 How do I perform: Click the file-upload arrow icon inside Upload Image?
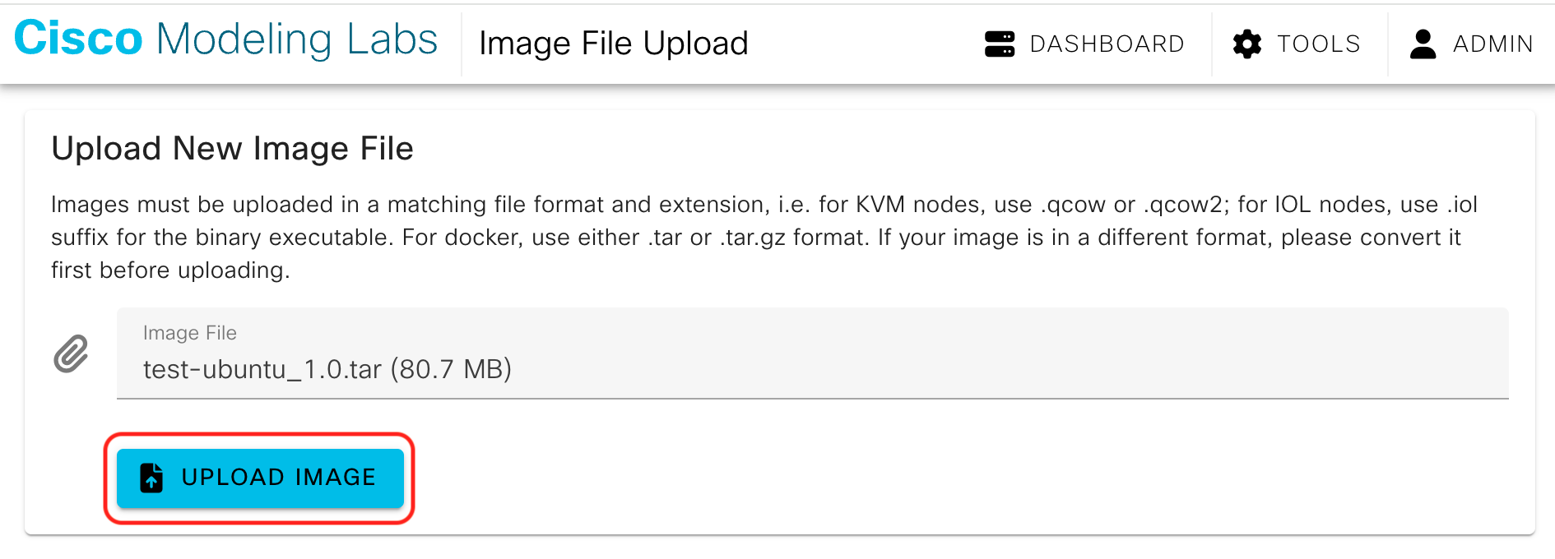151,478
